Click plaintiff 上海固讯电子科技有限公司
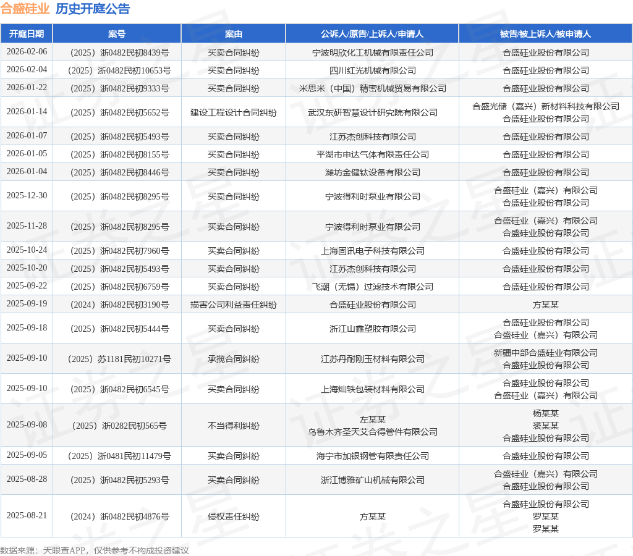Viewport: 633px width, 556px height. (373, 251)
